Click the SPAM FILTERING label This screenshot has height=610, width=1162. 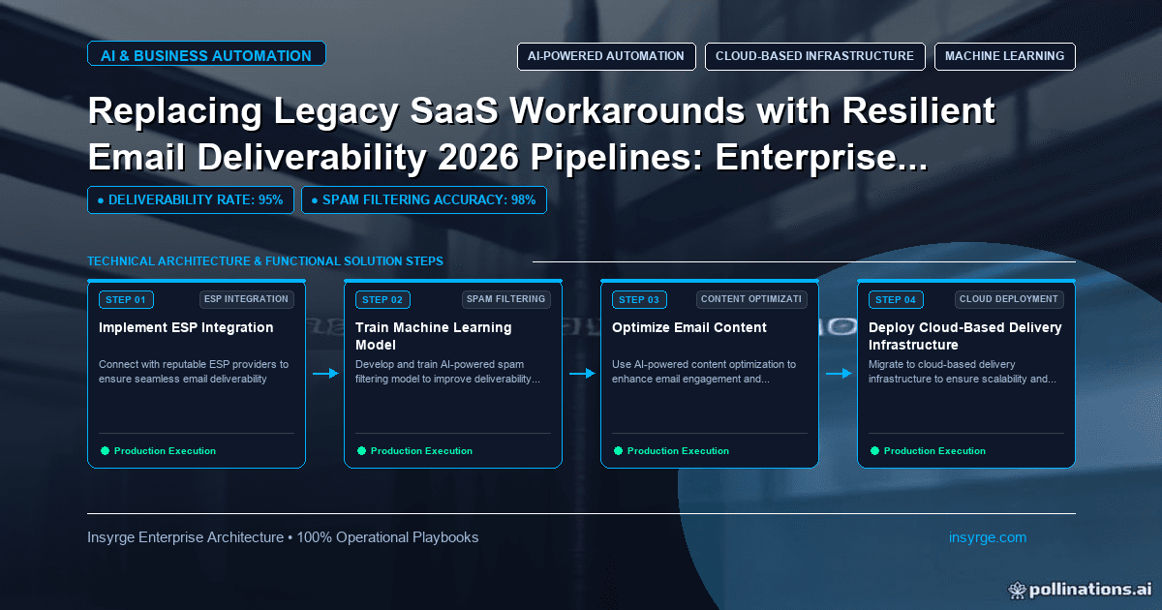pos(505,299)
